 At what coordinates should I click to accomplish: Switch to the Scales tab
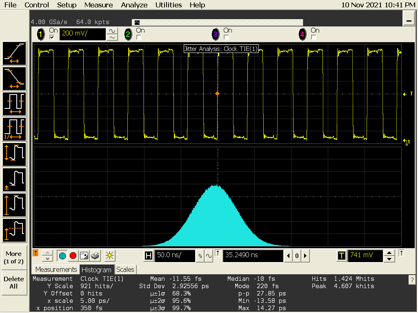click(x=125, y=270)
